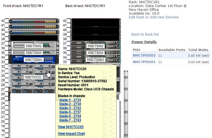Click the PDU column header
The width and height of the screenshot is (212, 138).
[136, 50]
